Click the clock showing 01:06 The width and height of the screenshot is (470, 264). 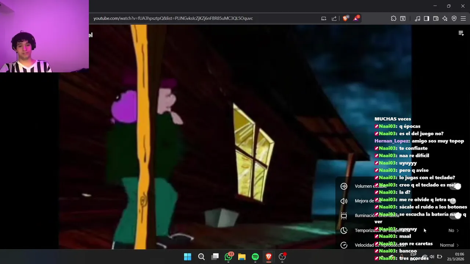[x=459, y=254]
